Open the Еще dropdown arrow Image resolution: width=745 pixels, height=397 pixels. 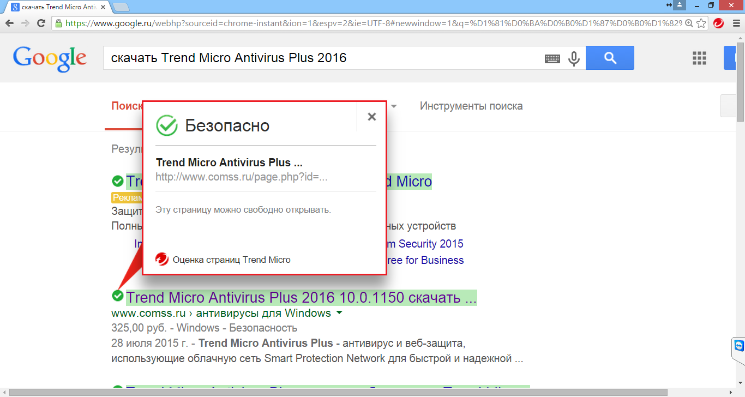(394, 106)
